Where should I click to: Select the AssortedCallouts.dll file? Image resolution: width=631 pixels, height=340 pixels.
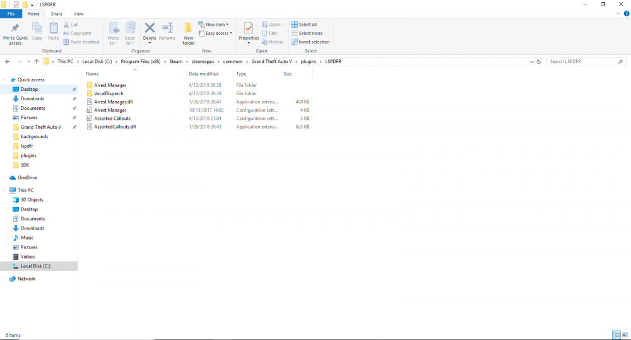coord(115,127)
